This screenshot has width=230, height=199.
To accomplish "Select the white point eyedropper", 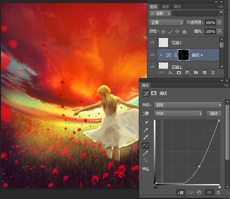I will 146,137.
